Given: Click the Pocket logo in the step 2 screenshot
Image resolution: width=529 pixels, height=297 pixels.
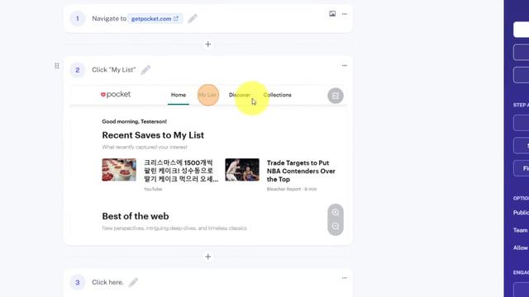Looking at the screenshot, I should 116,95.
